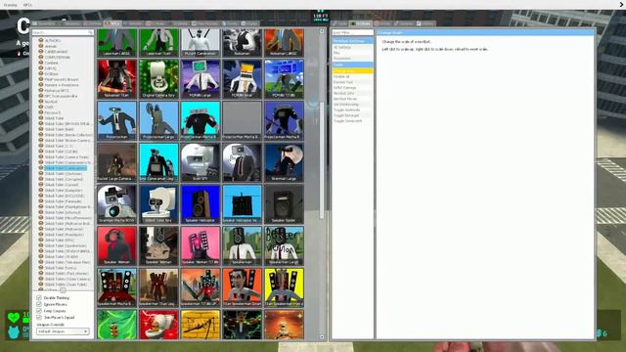
Task: Select the green traffic light NPC tile
Action: (x=116, y=325)
